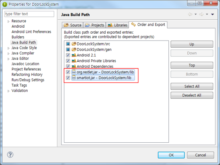220x165 pixels.
Task: Switch to the Libraries tab
Action: (x=118, y=25)
